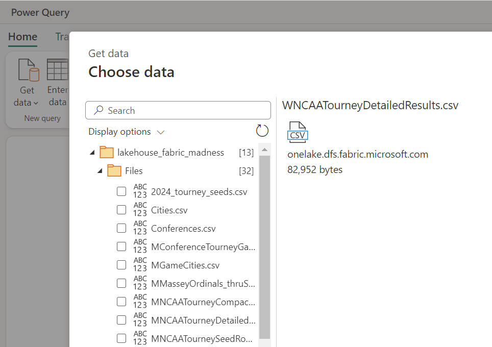The height and width of the screenshot is (347, 492).
Task: Click the refresh icon to reload files
Action: point(262,131)
